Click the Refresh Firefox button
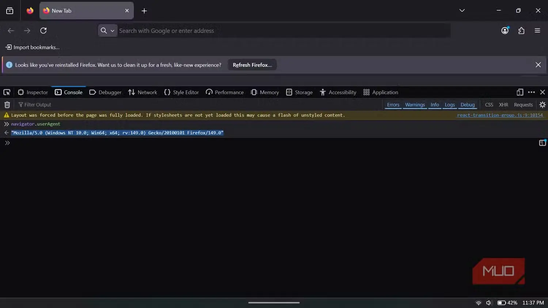The width and height of the screenshot is (548, 308). (x=252, y=65)
